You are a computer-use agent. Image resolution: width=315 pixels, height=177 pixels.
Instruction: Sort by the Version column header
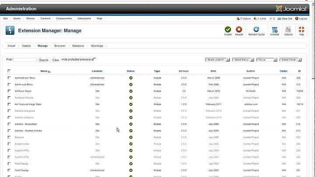[x=184, y=71]
